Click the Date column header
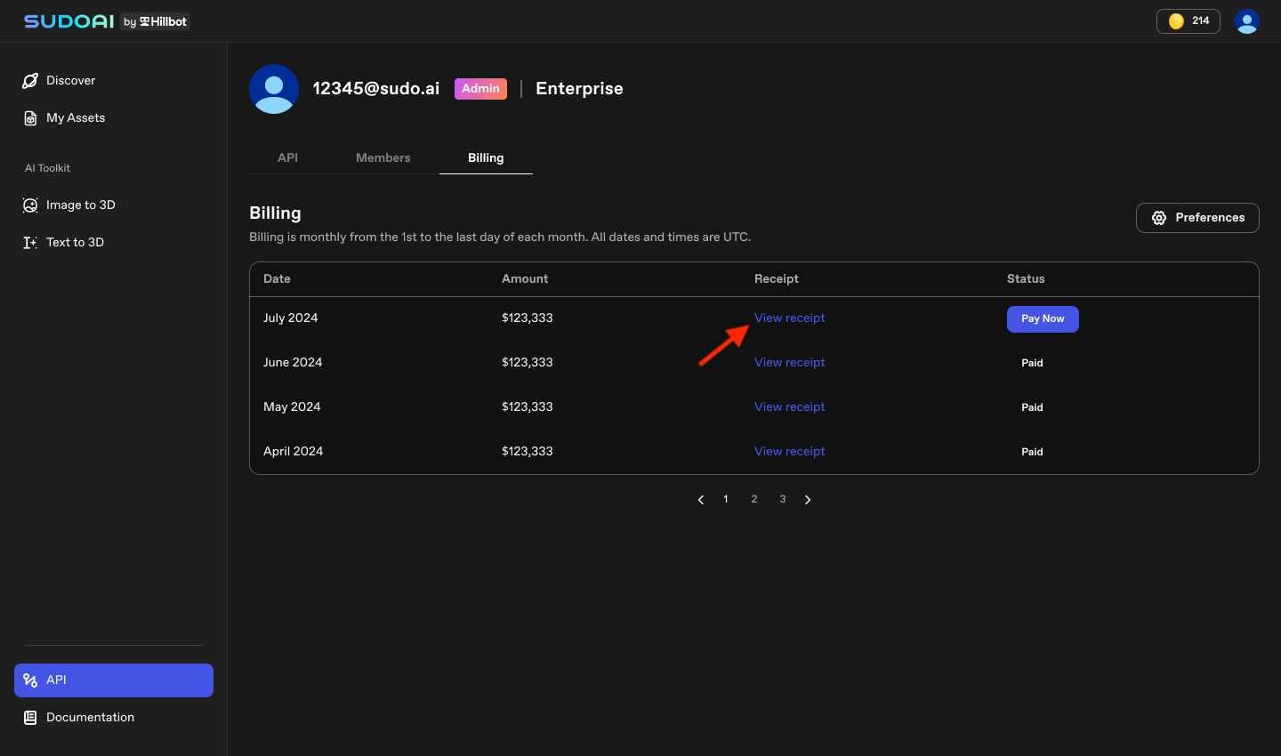Screen dimensions: 1281x756 click(x=277, y=279)
